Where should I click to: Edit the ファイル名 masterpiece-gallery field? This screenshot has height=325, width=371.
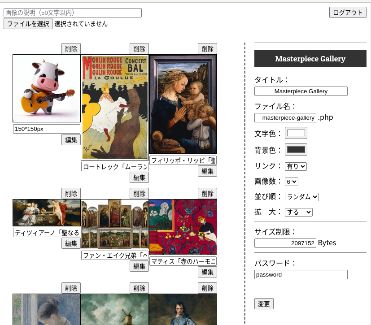coord(285,118)
